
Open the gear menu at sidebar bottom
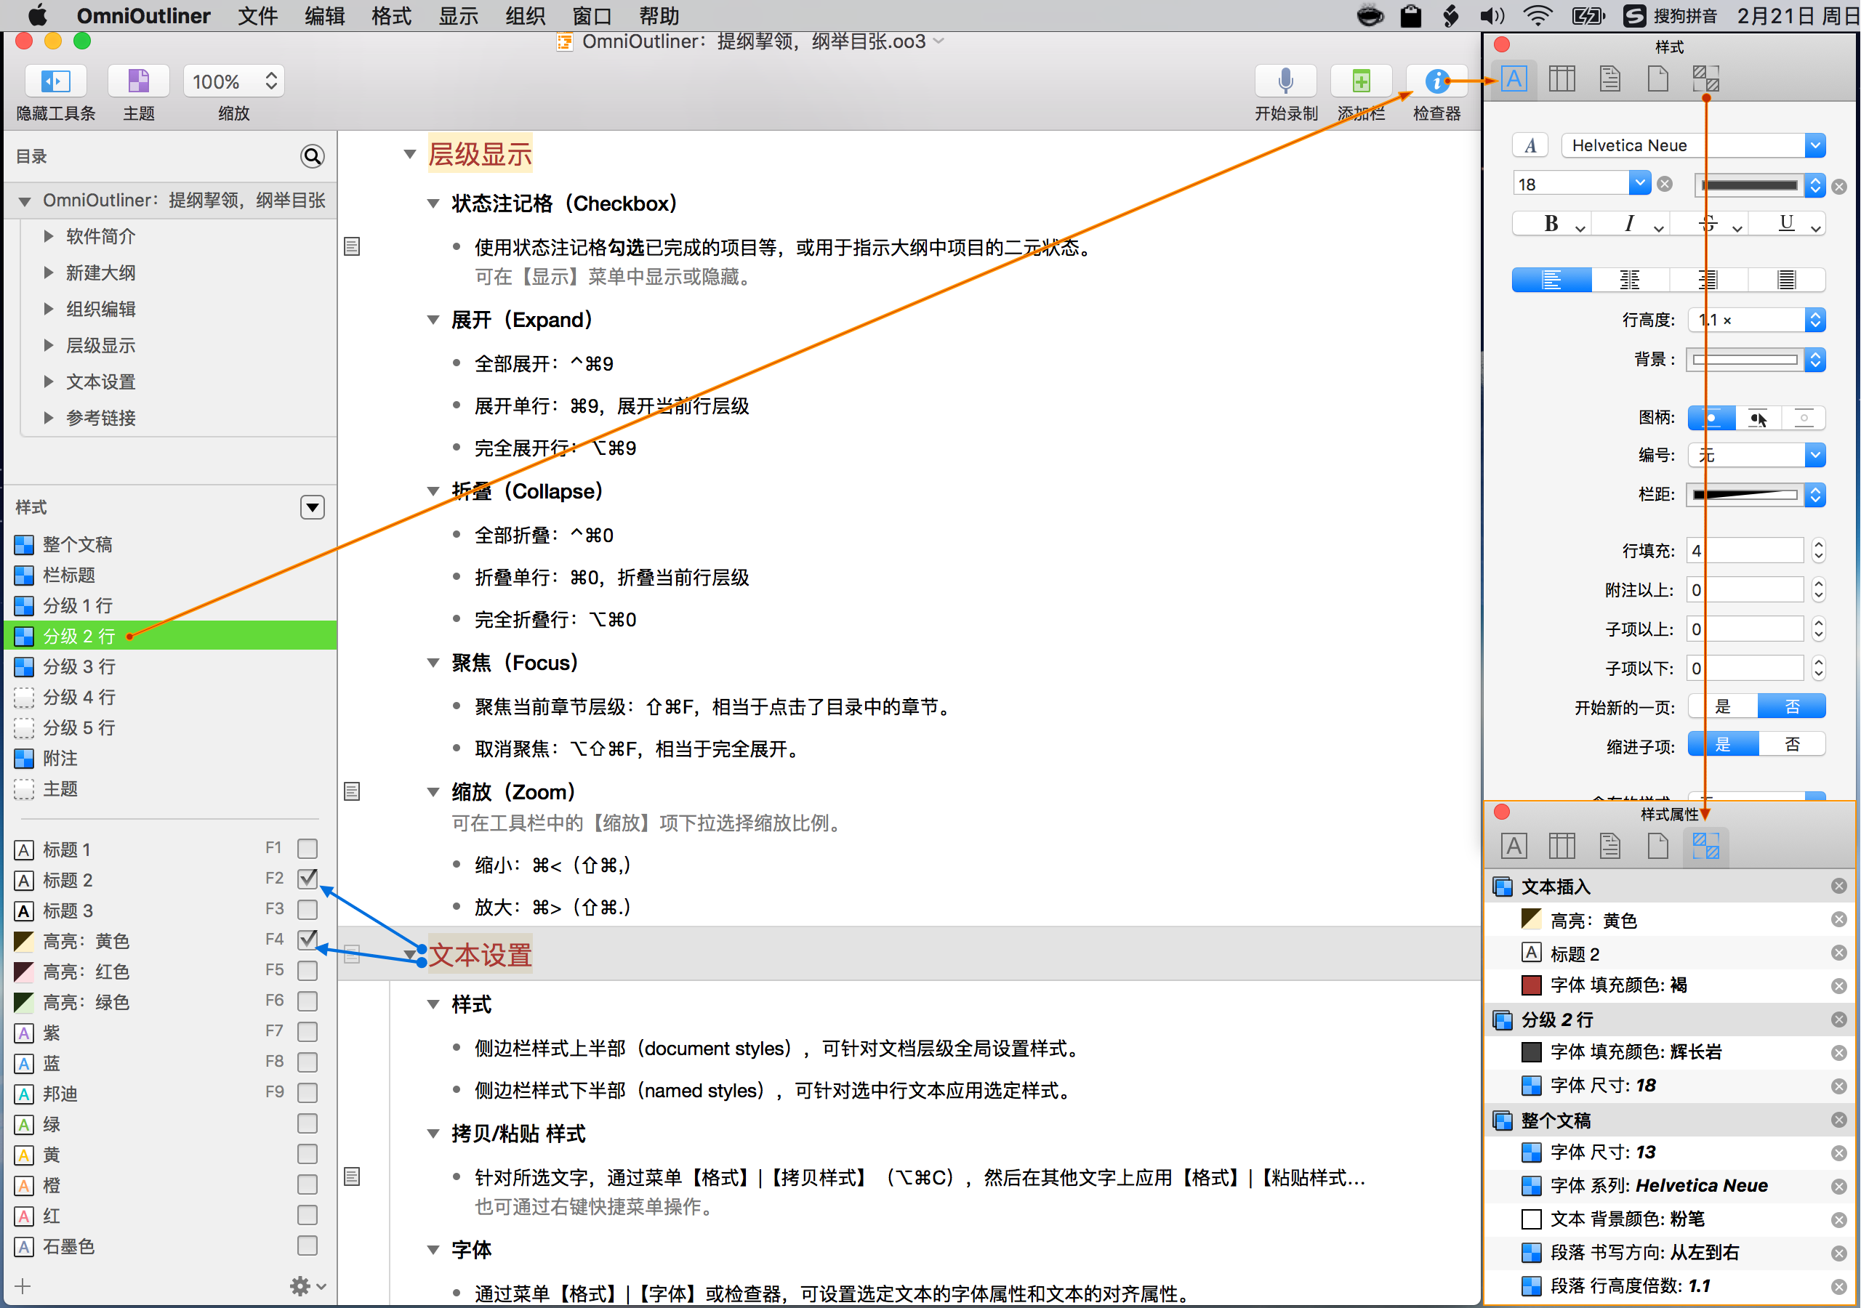pyautogui.click(x=308, y=1285)
